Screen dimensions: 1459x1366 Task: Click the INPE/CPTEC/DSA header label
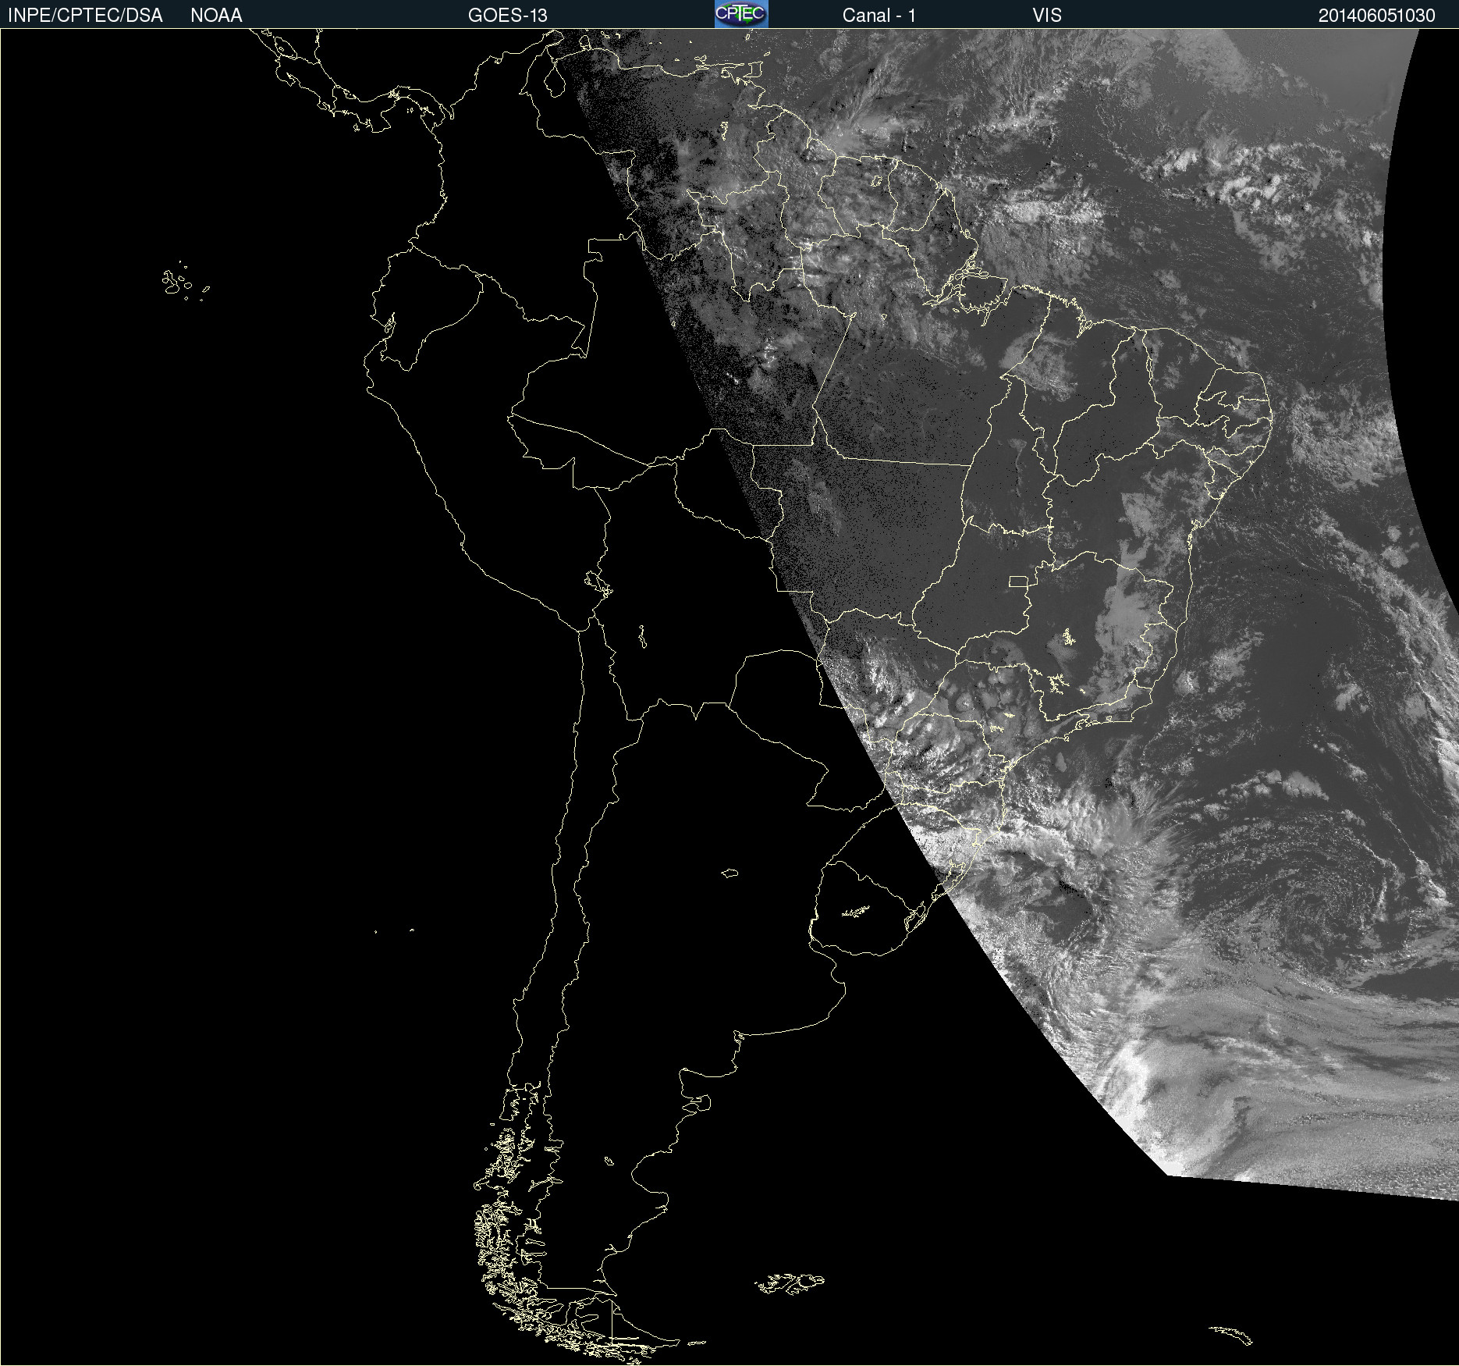[85, 16]
